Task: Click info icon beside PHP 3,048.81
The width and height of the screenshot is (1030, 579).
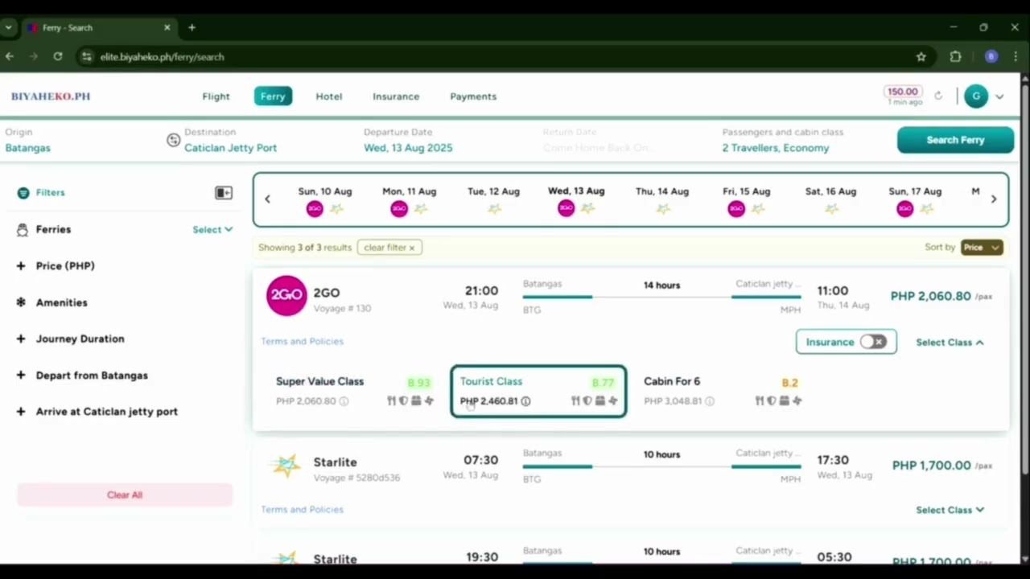Action: [710, 401]
